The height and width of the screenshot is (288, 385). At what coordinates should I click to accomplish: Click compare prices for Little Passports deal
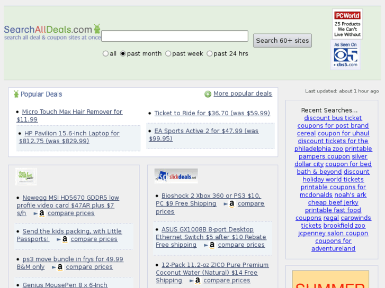coord(94,239)
